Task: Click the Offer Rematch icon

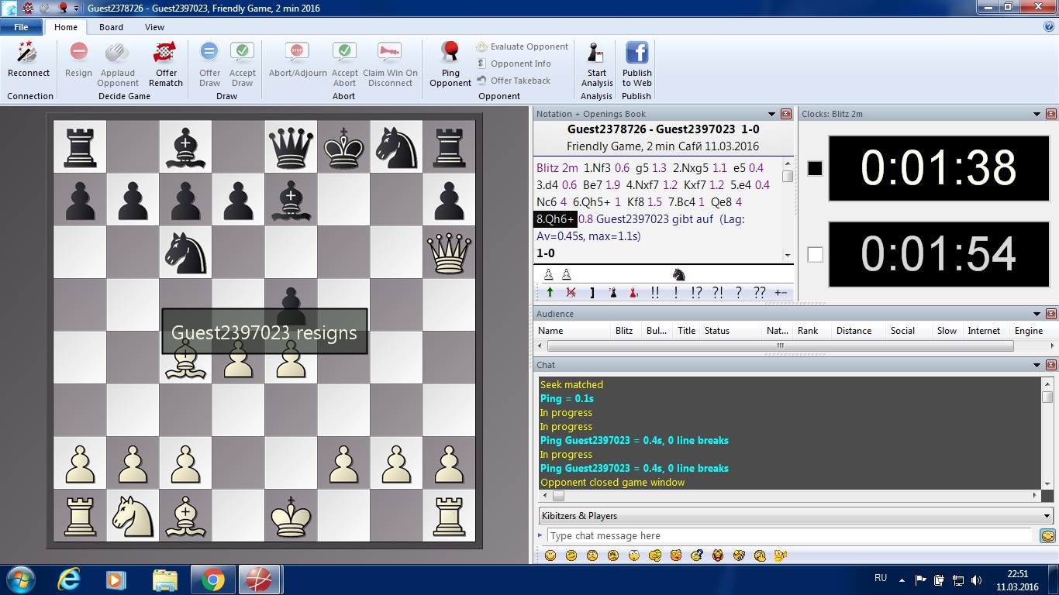Action: point(165,53)
